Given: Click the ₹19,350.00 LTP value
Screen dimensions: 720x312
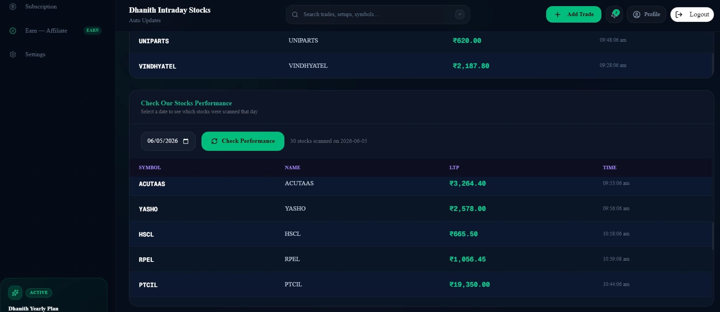Looking at the screenshot, I should pyautogui.click(x=469, y=284).
